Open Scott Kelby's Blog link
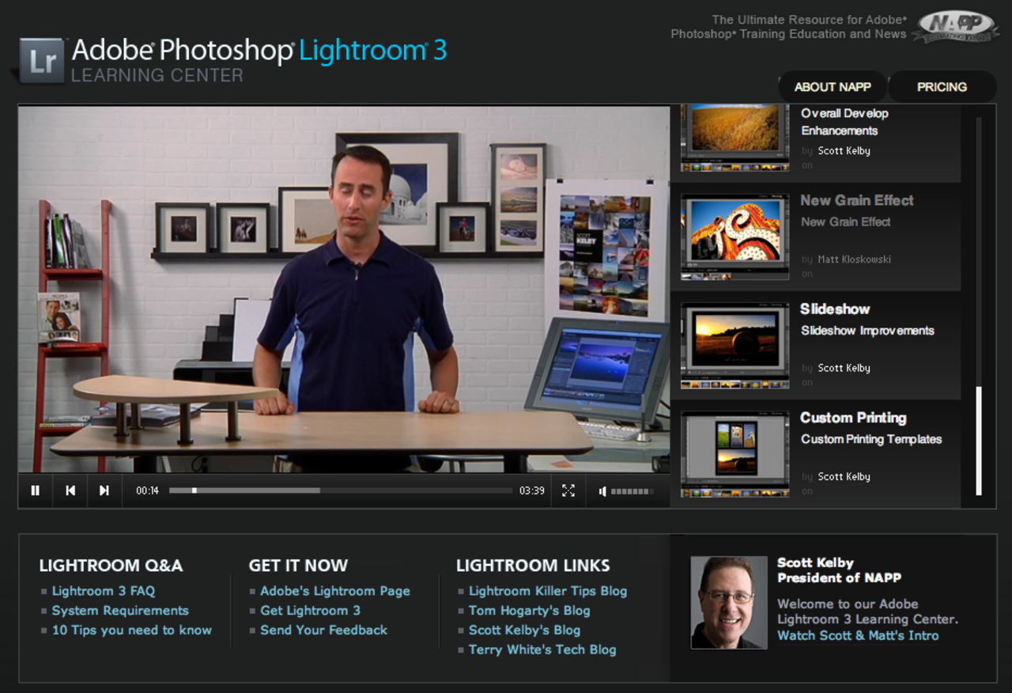The height and width of the screenshot is (693, 1012). [x=525, y=631]
